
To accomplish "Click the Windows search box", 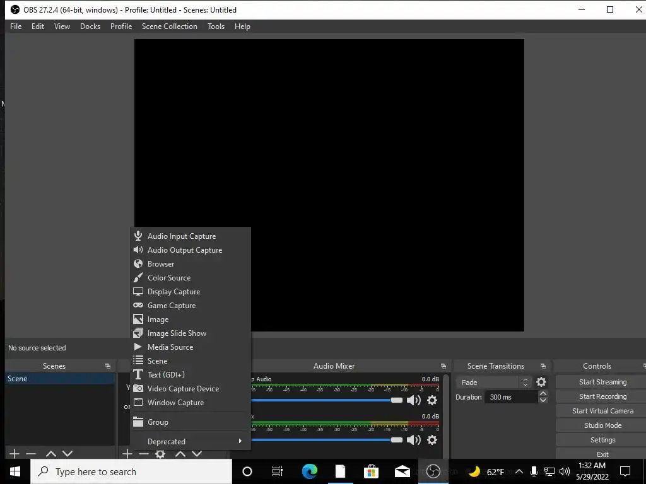I will (x=131, y=471).
